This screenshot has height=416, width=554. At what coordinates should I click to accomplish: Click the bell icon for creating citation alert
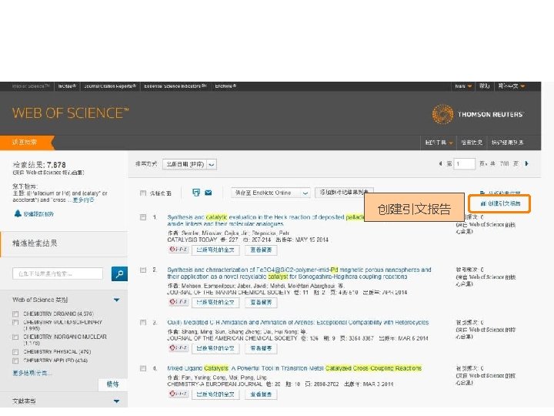pos(18,213)
